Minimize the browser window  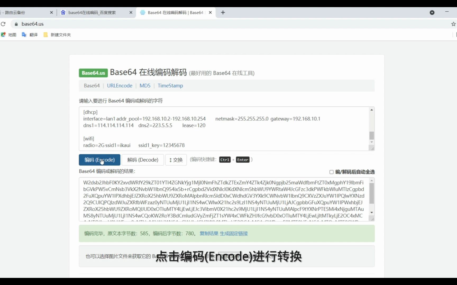click(x=447, y=12)
